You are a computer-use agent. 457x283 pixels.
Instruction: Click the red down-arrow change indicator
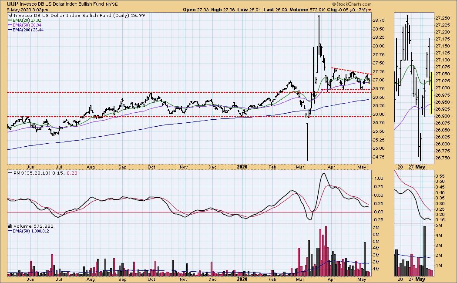[x=370, y=10]
